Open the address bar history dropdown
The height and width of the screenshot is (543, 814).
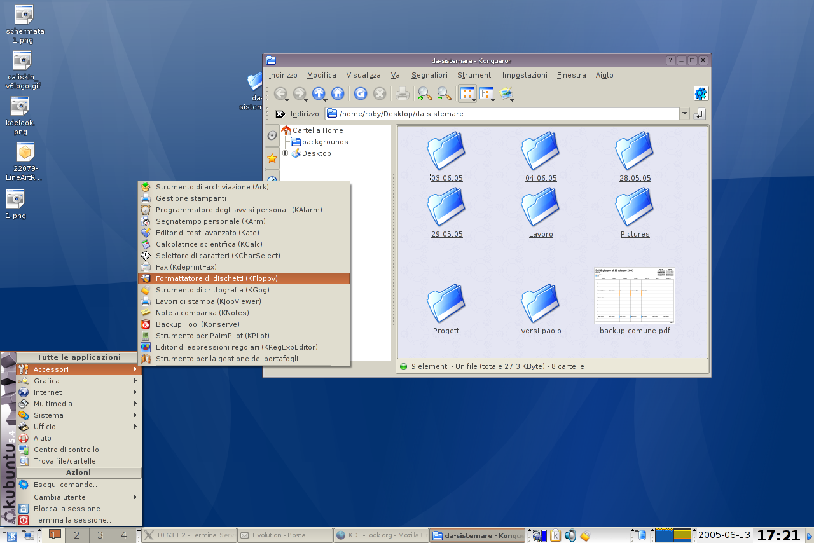coord(684,114)
